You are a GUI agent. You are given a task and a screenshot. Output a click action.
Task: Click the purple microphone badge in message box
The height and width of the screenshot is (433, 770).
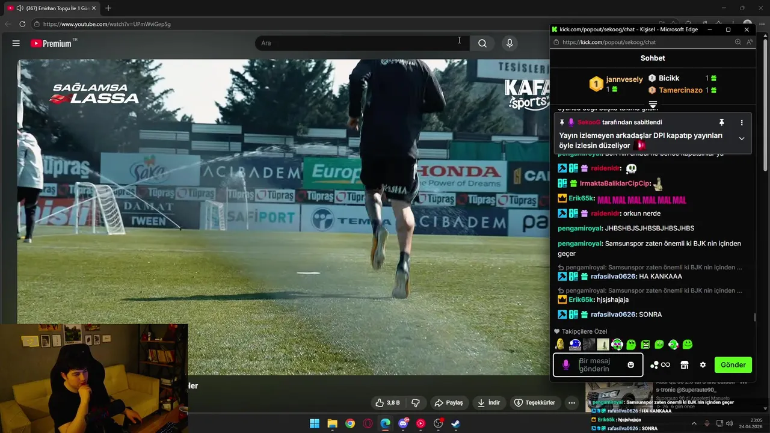(x=565, y=364)
